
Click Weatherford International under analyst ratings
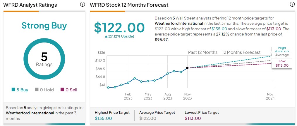(30, 113)
